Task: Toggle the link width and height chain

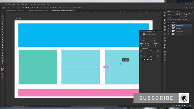Action: pos(149,38)
